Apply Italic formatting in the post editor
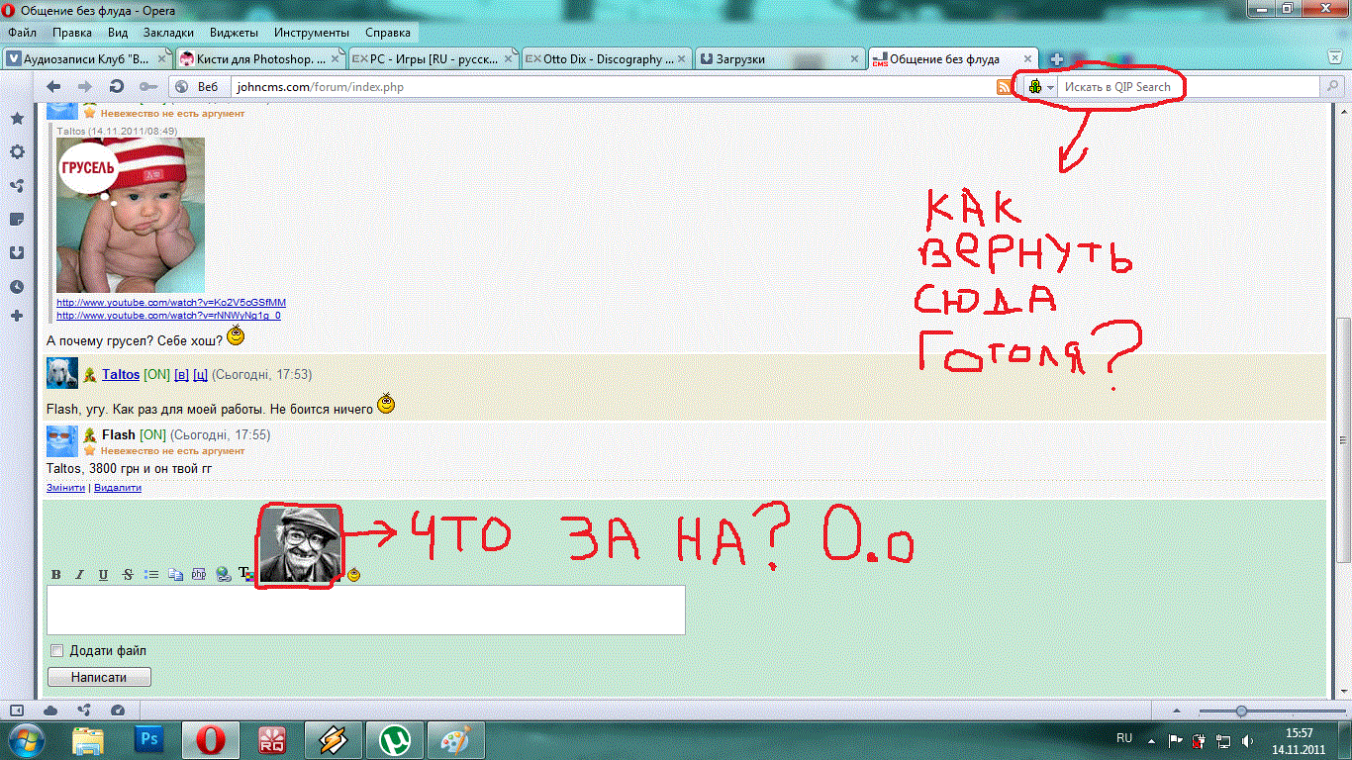The image size is (1352, 760). point(79,574)
